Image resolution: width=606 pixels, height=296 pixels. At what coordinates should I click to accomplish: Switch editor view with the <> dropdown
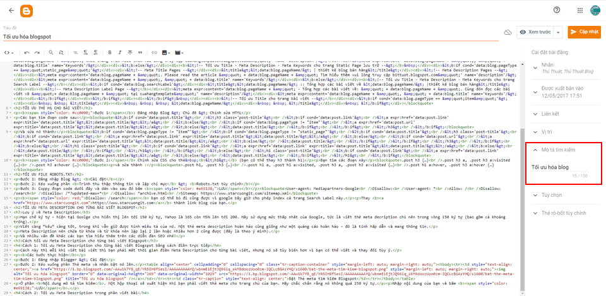tap(8, 52)
